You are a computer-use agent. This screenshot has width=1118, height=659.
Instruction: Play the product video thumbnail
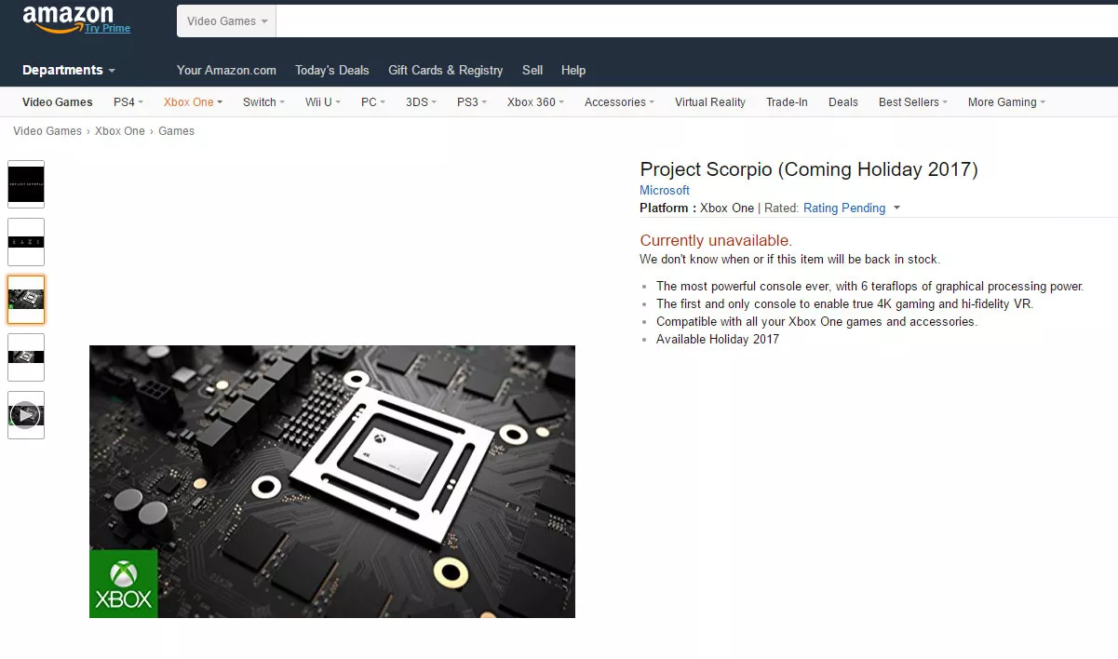pyautogui.click(x=26, y=415)
